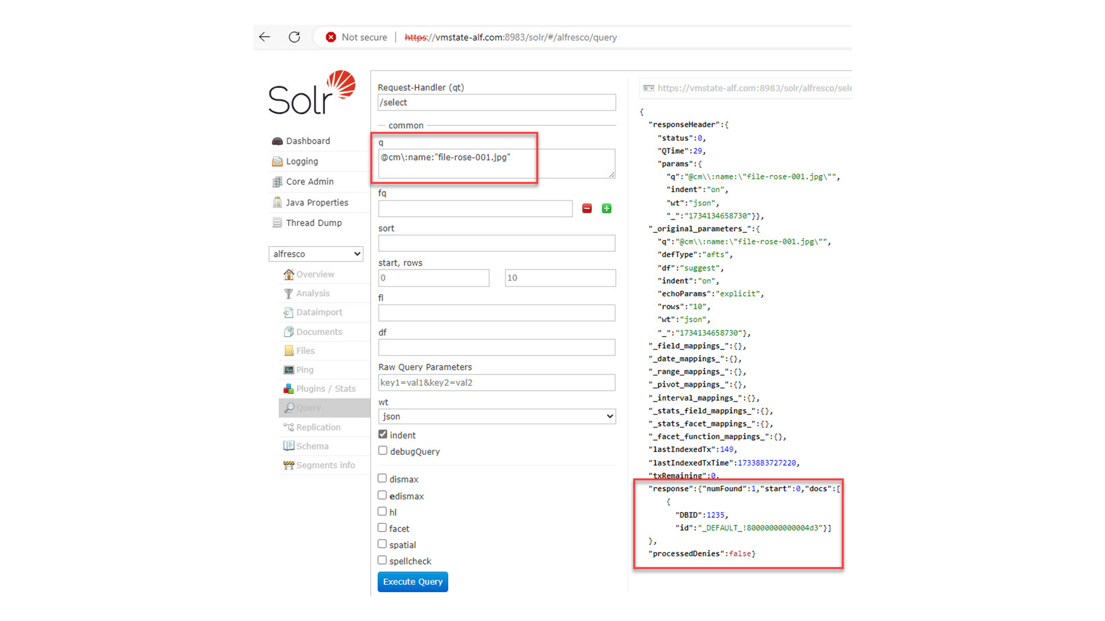Viewport: 1105px width, 621px height.
Task: Click the Execute Query button
Action: (413, 582)
